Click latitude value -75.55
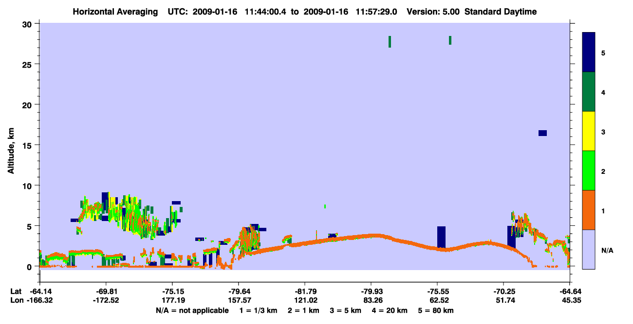This screenshot has width=633, height=324. click(437, 291)
